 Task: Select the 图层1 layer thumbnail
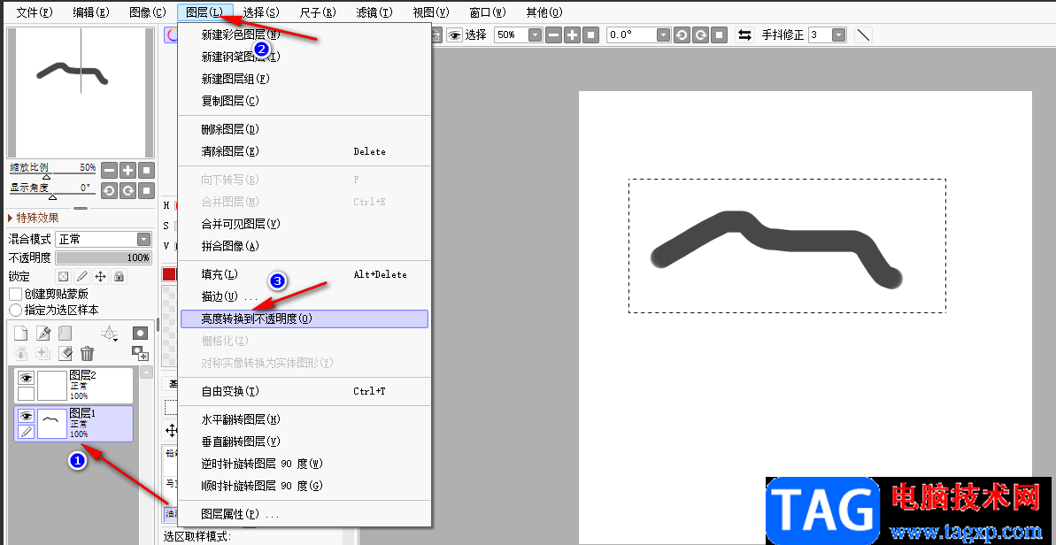click(x=51, y=424)
